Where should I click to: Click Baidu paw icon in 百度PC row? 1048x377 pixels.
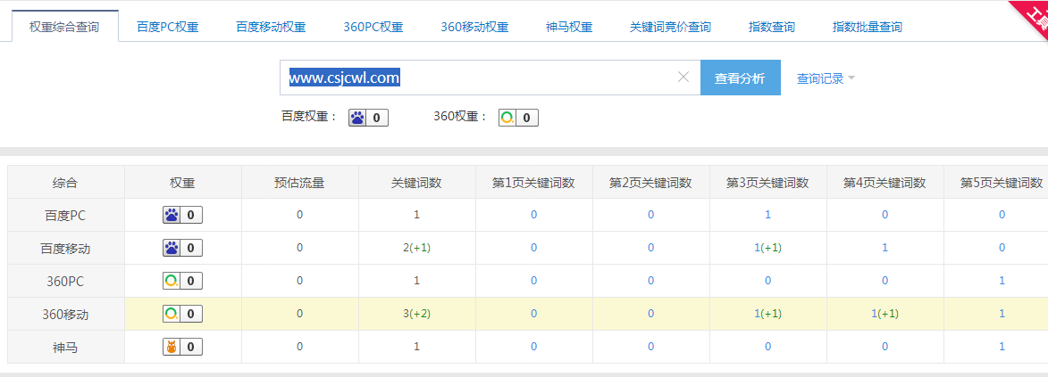172,215
